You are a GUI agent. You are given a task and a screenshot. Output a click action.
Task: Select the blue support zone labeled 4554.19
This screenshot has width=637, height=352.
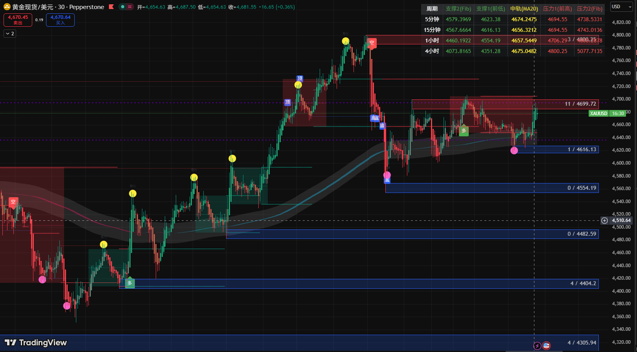(x=492, y=188)
